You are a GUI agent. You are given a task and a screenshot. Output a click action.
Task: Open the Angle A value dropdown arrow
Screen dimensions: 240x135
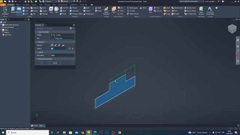(x=67, y=48)
